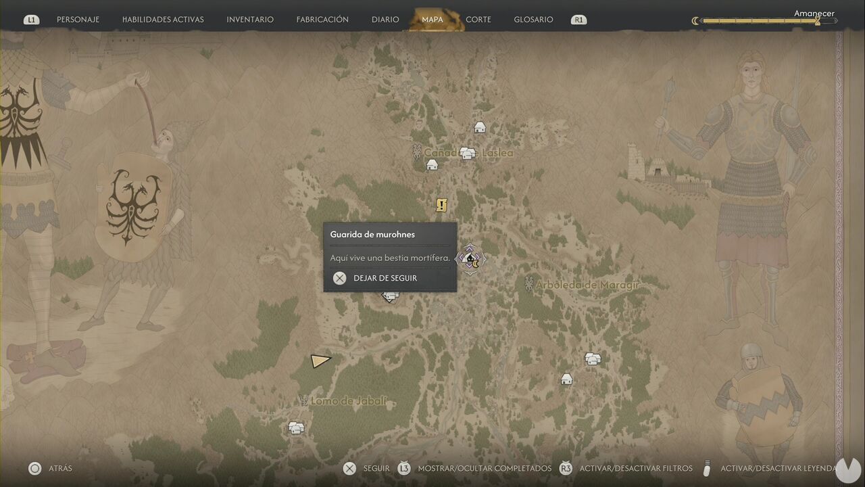
Task: Toggle ACTIVAR/DESACTIVAR LEYENDA
Action: [x=778, y=468]
